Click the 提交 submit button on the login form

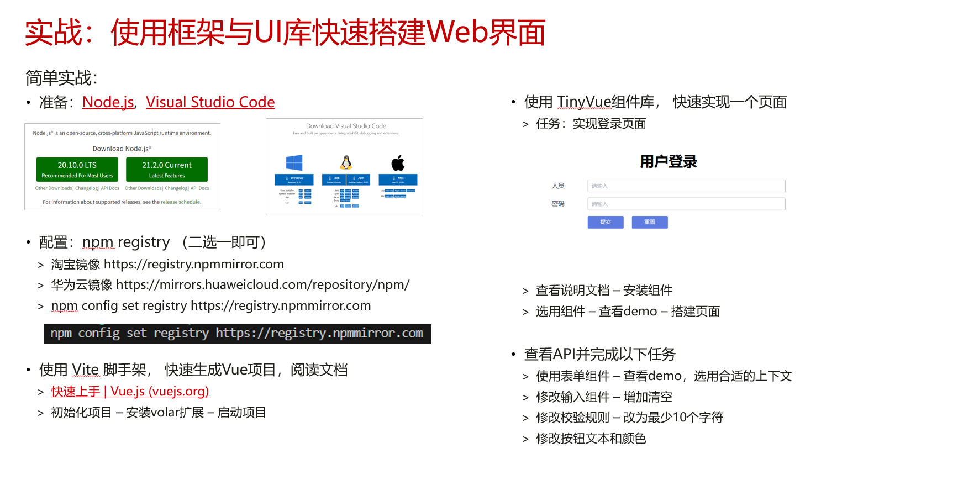(x=605, y=222)
